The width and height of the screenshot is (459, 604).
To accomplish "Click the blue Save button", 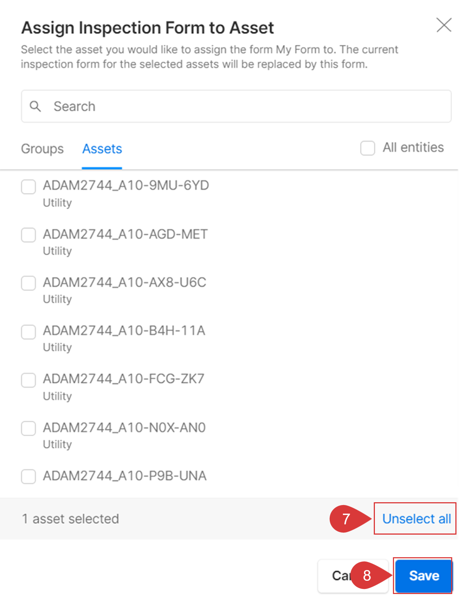I will [x=423, y=575].
